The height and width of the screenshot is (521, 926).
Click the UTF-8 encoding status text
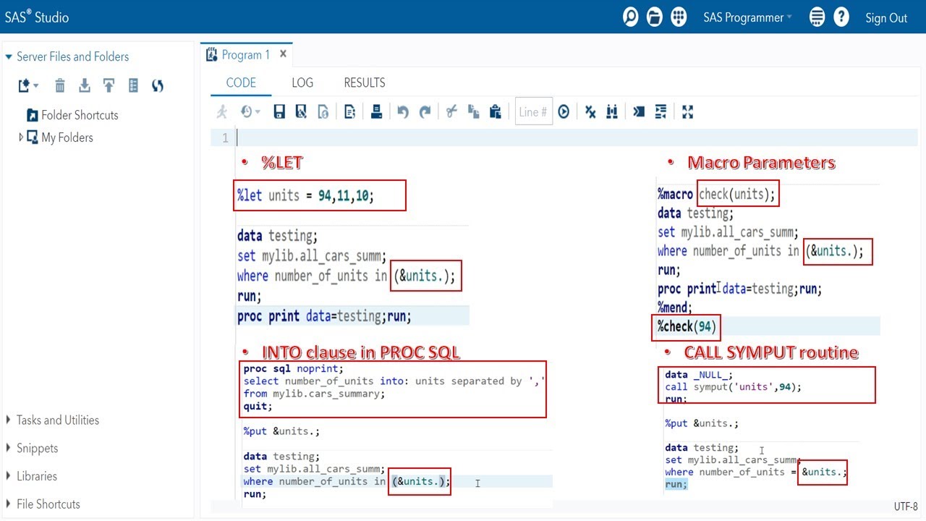point(906,507)
